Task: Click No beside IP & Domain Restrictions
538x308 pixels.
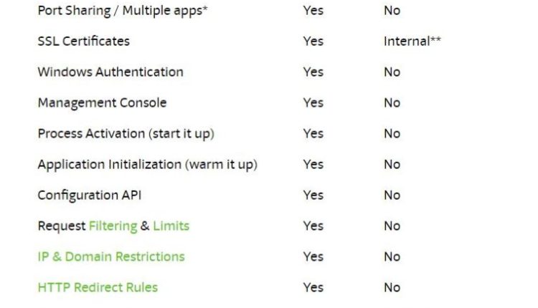Action: tap(392, 257)
